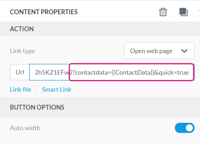Select the Open web page option text

pyautogui.click(x=151, y=51)
